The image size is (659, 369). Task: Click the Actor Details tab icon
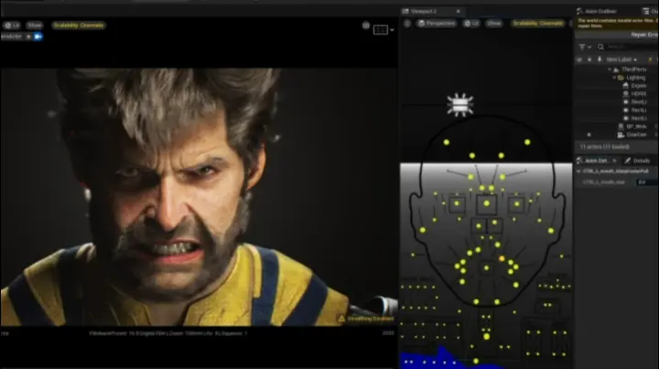click(580, 161)
